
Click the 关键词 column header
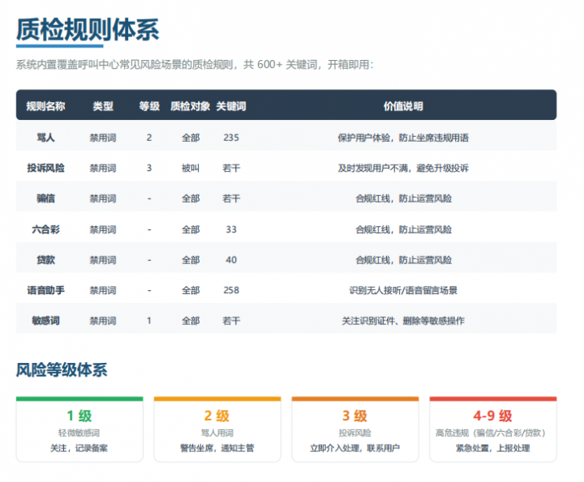click(231, 106)
